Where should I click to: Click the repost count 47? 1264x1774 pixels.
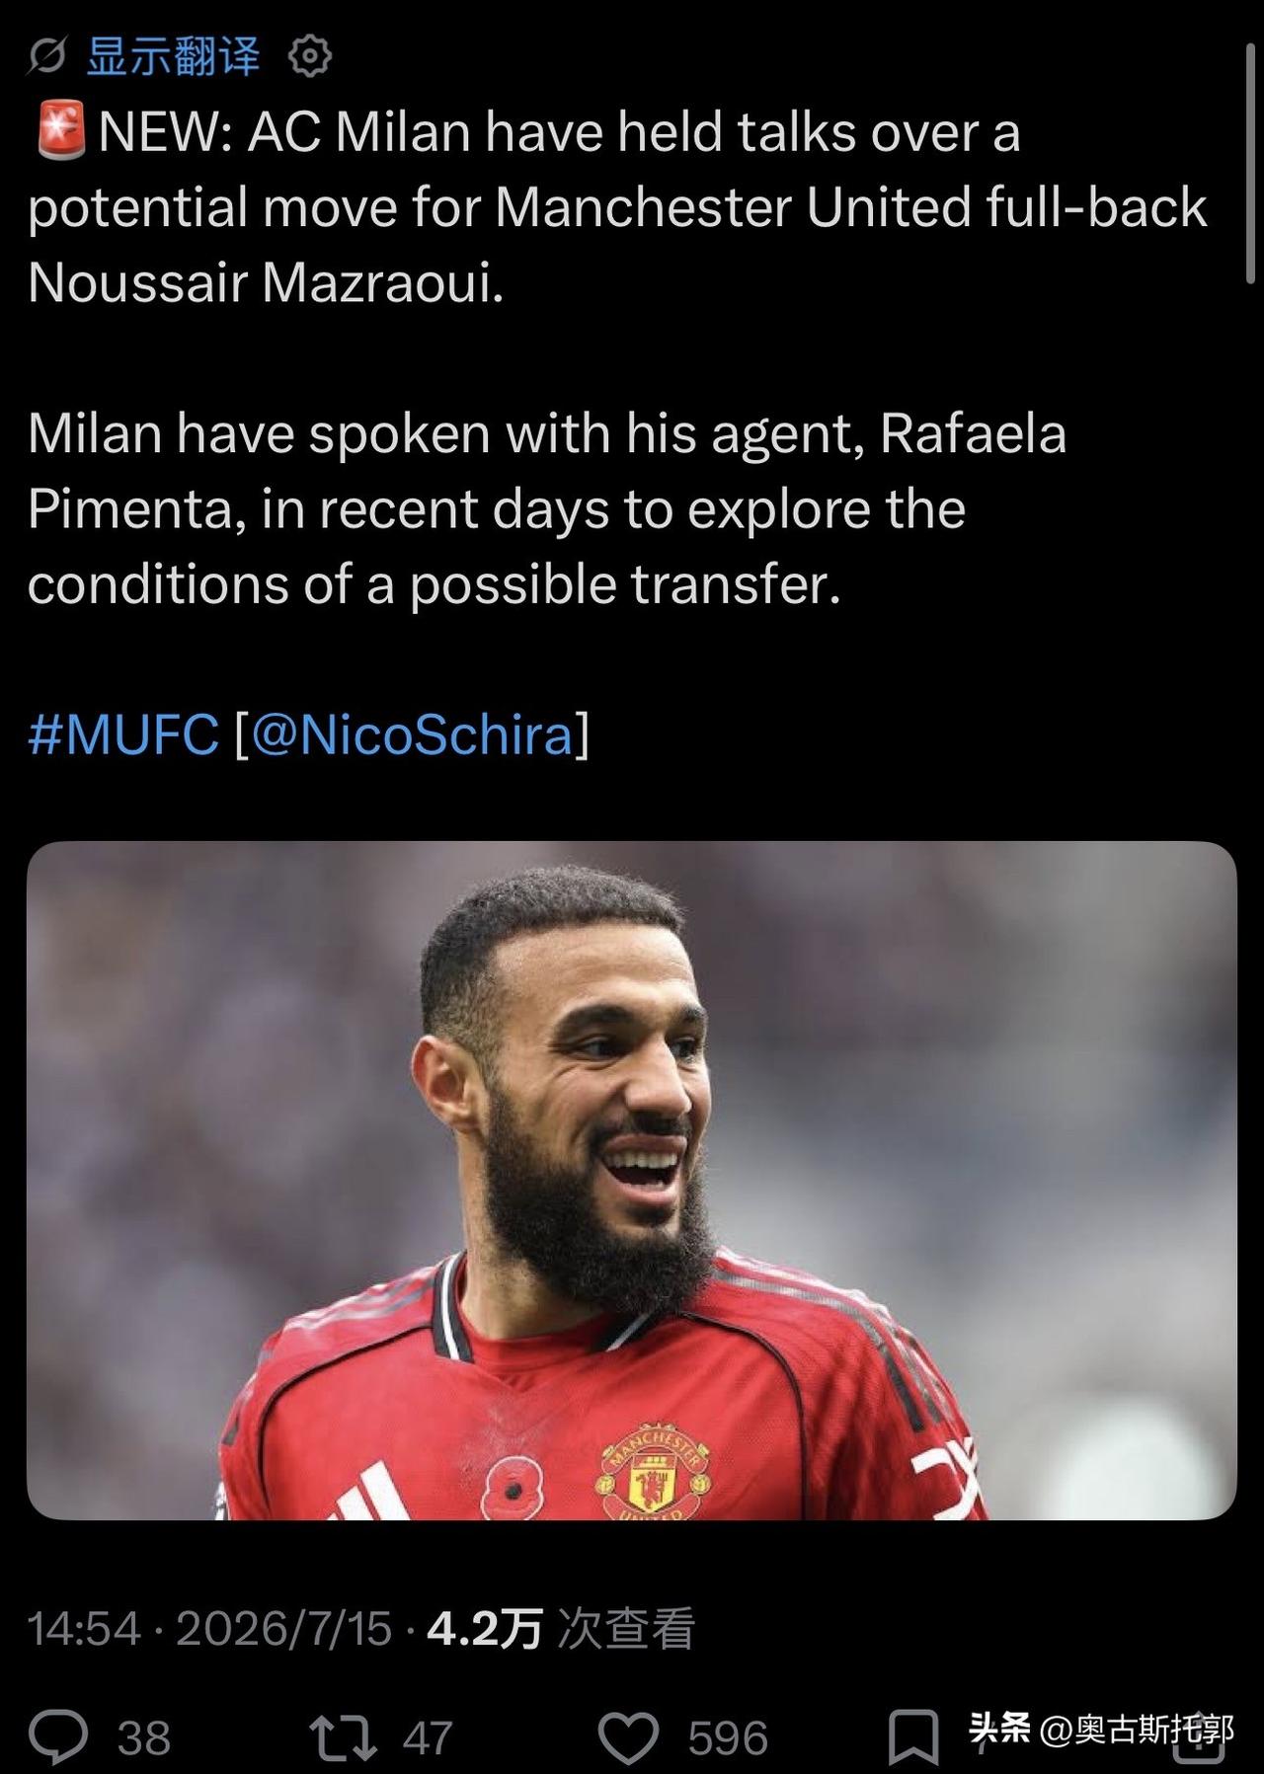428,1737
